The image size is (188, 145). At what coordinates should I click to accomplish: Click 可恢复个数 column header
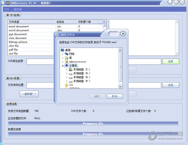88,22
